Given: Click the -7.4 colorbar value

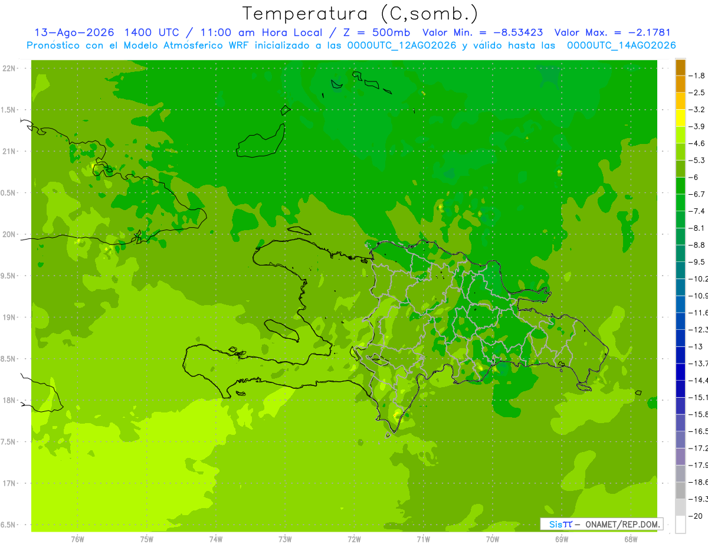Looking at the screenshot, I should (697, 211).
